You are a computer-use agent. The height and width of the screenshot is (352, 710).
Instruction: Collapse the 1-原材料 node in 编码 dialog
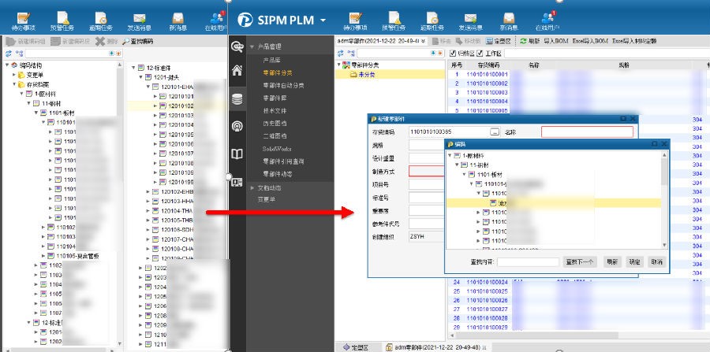450,156
